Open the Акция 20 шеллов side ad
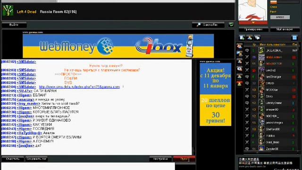Screen dimensions: 302x170 coord(215,94)
